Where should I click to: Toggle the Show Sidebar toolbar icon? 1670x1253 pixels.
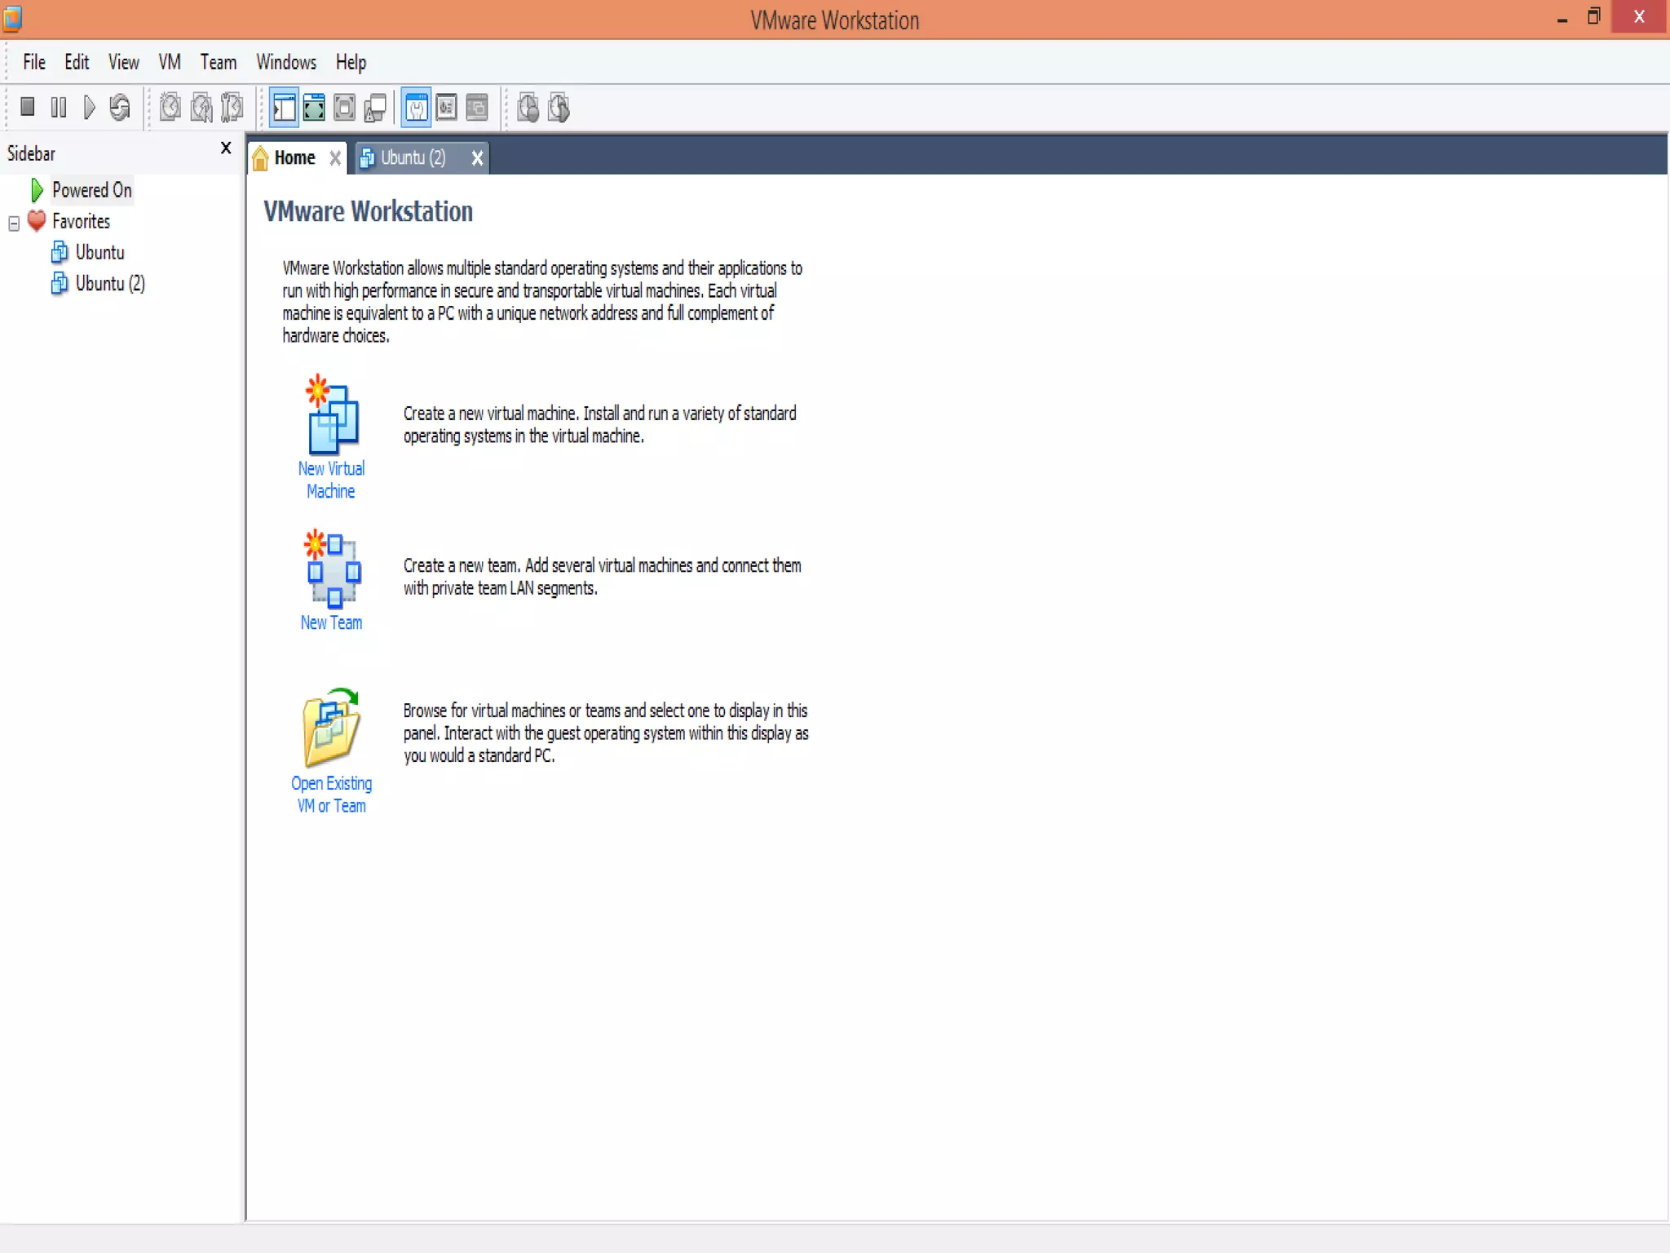284,107
